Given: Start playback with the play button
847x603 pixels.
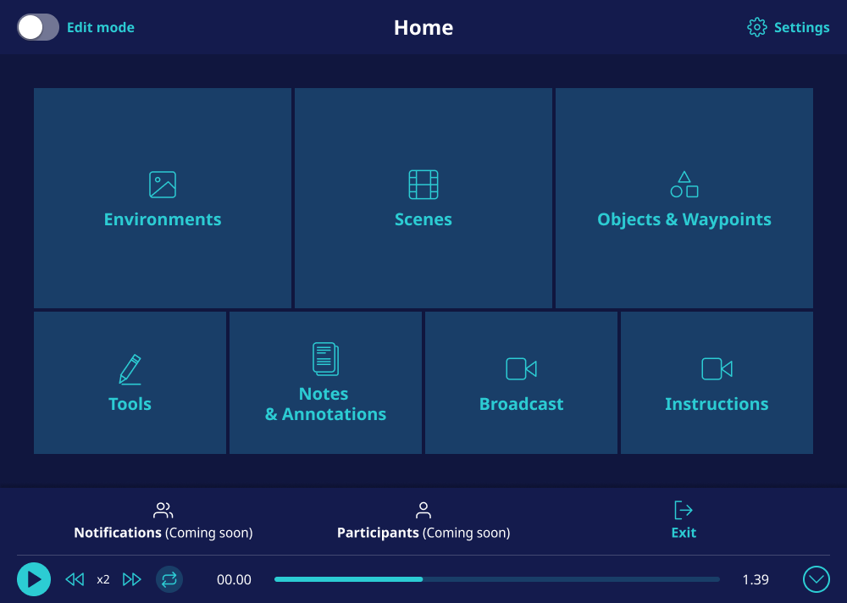Looking at the screenshot, I should 34,579.
